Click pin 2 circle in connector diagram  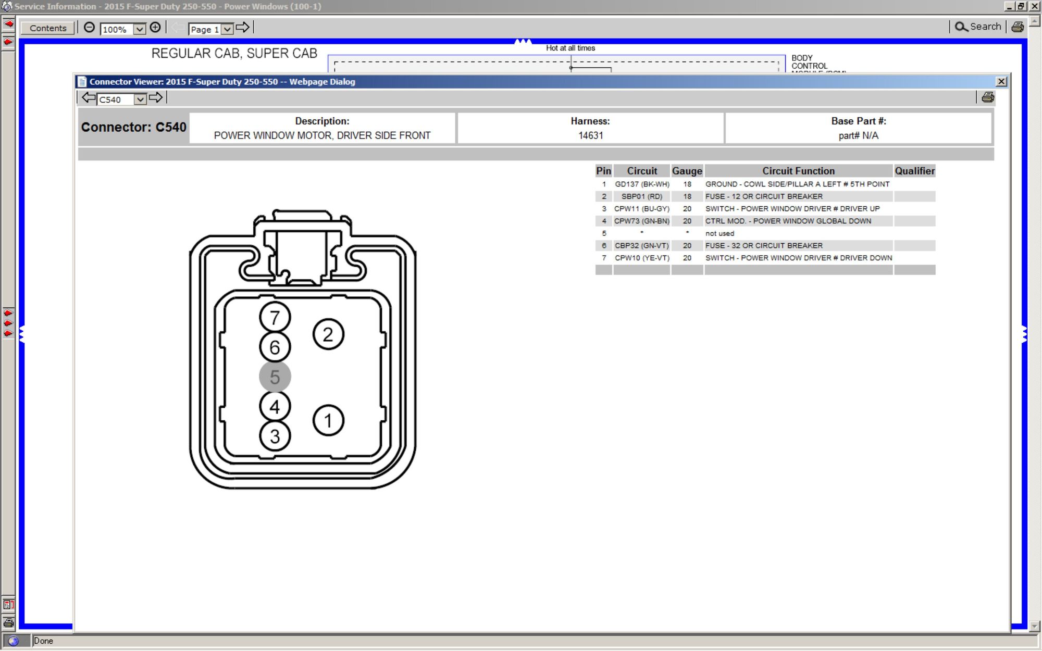328,334
